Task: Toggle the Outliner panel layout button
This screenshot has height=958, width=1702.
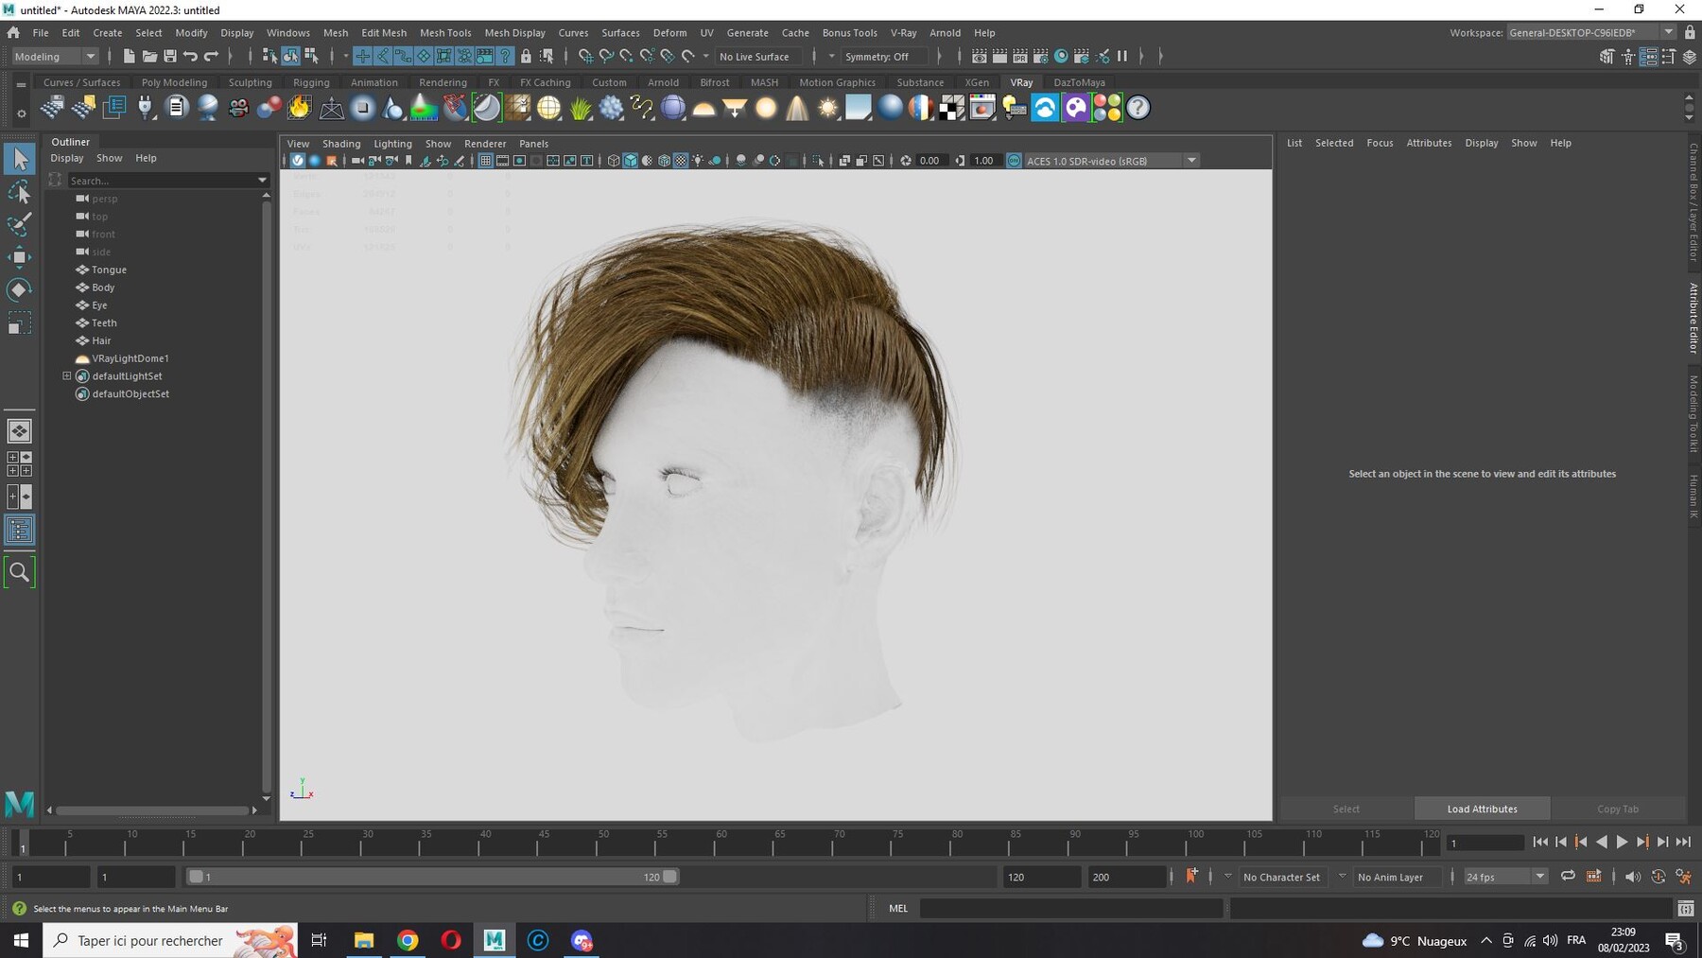Action: [x=19, y=530]
